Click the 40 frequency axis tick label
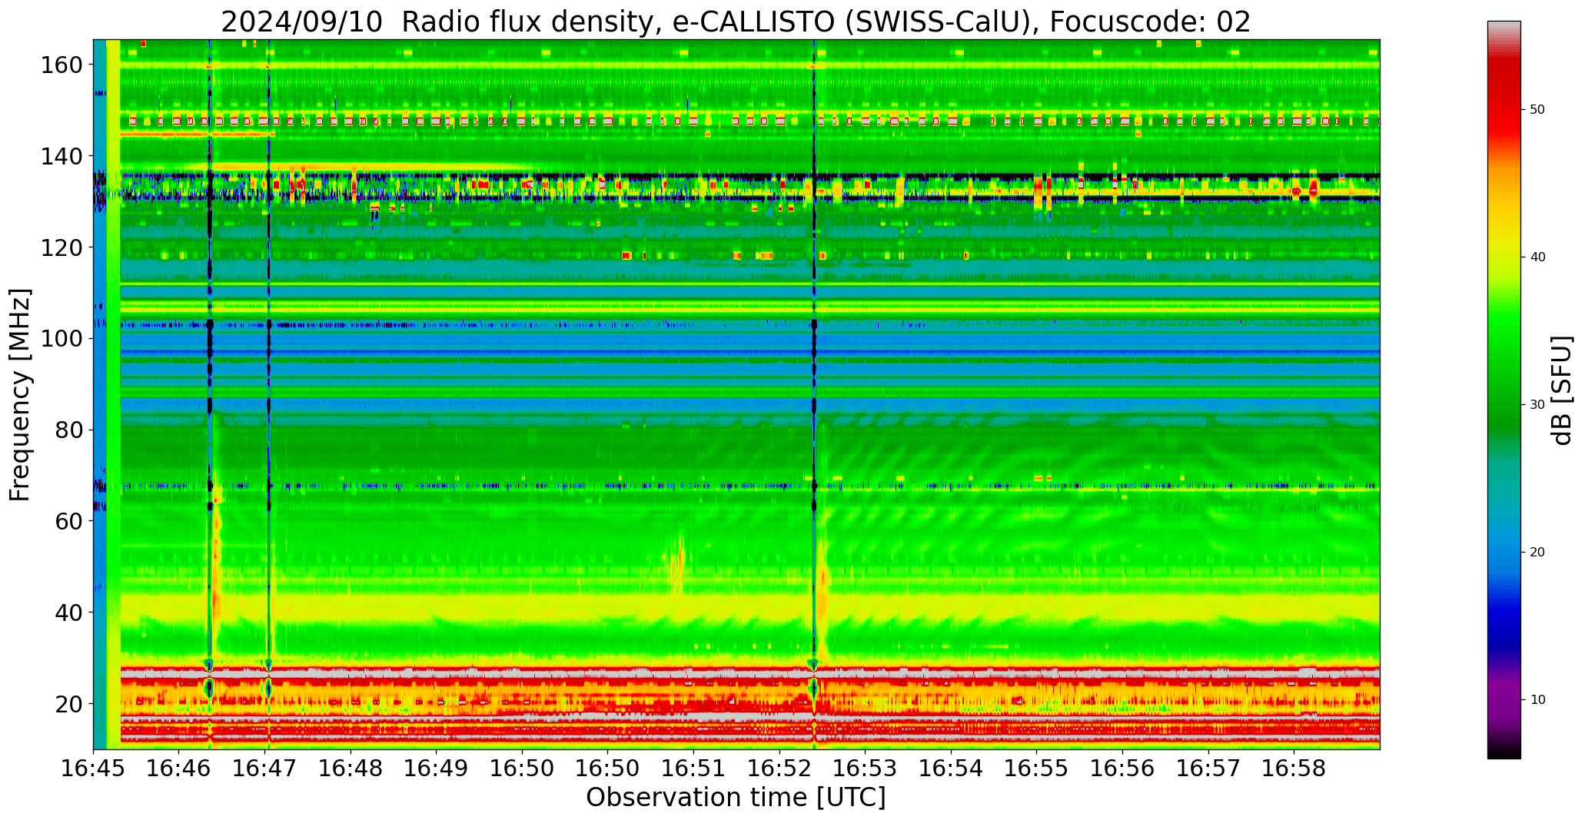1585x820 pixels. pos(68,613)
